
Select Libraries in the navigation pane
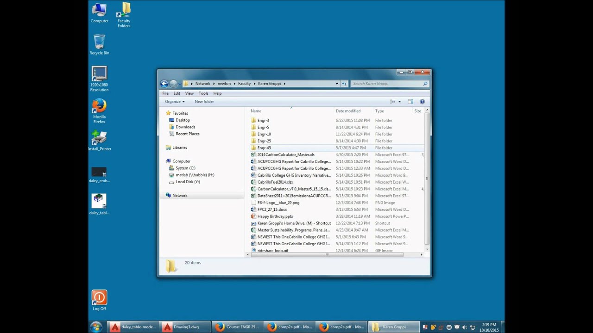tap(180, 148)
